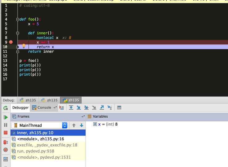The height and width of the screenshot is (167, 228).
Task: Select frame <module>, pydevd.py:1531
Action: point(48,157)
